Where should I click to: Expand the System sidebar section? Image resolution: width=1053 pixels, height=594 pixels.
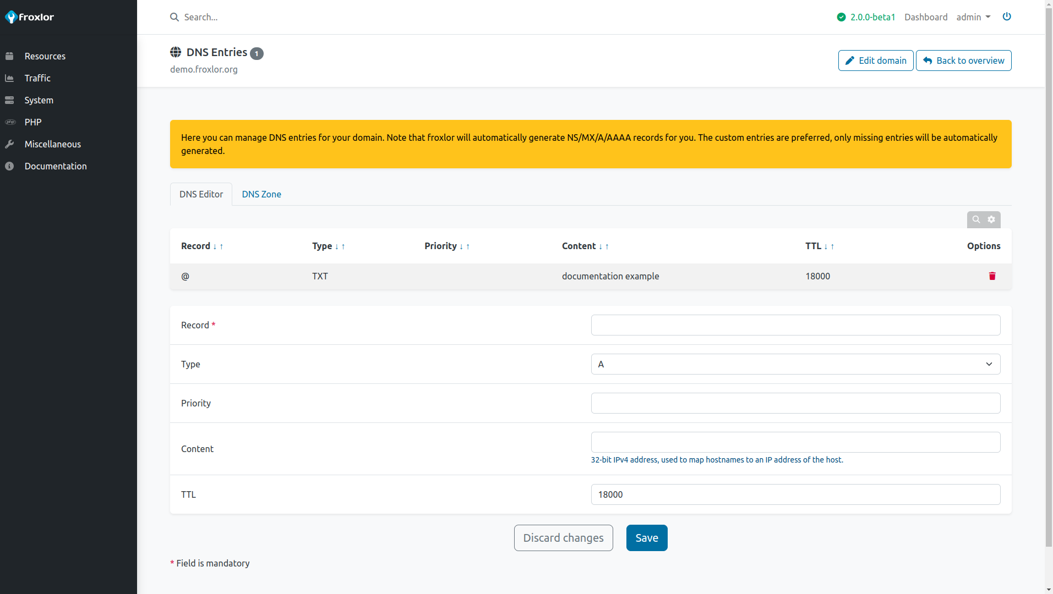pos(39,100)
